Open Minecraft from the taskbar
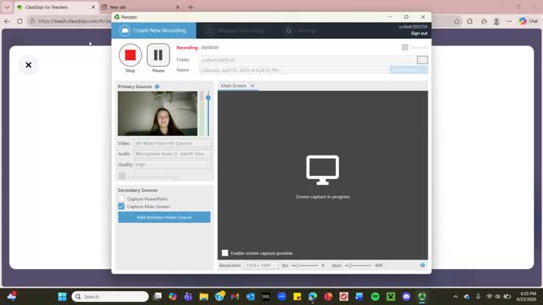543x305 pixels. [390, 297]
